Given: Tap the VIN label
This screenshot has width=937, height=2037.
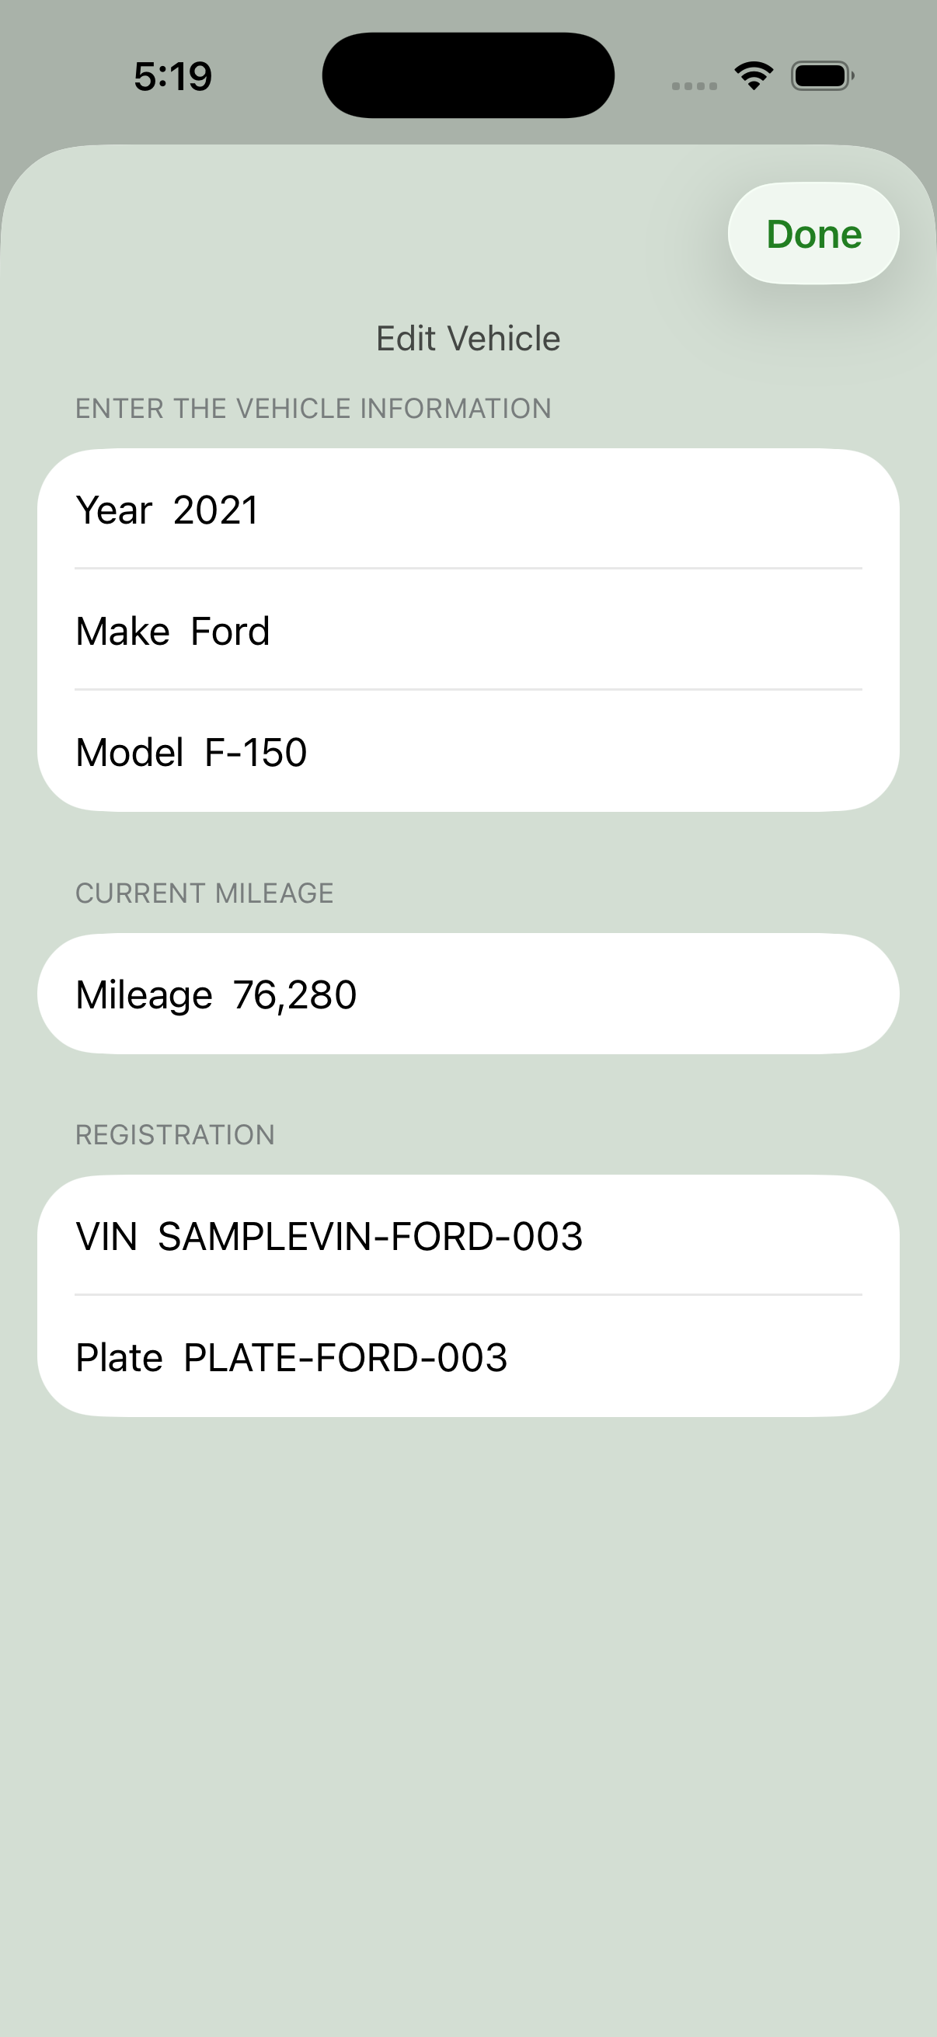Looking at the screenshot, I should [x=106, y=1236].
